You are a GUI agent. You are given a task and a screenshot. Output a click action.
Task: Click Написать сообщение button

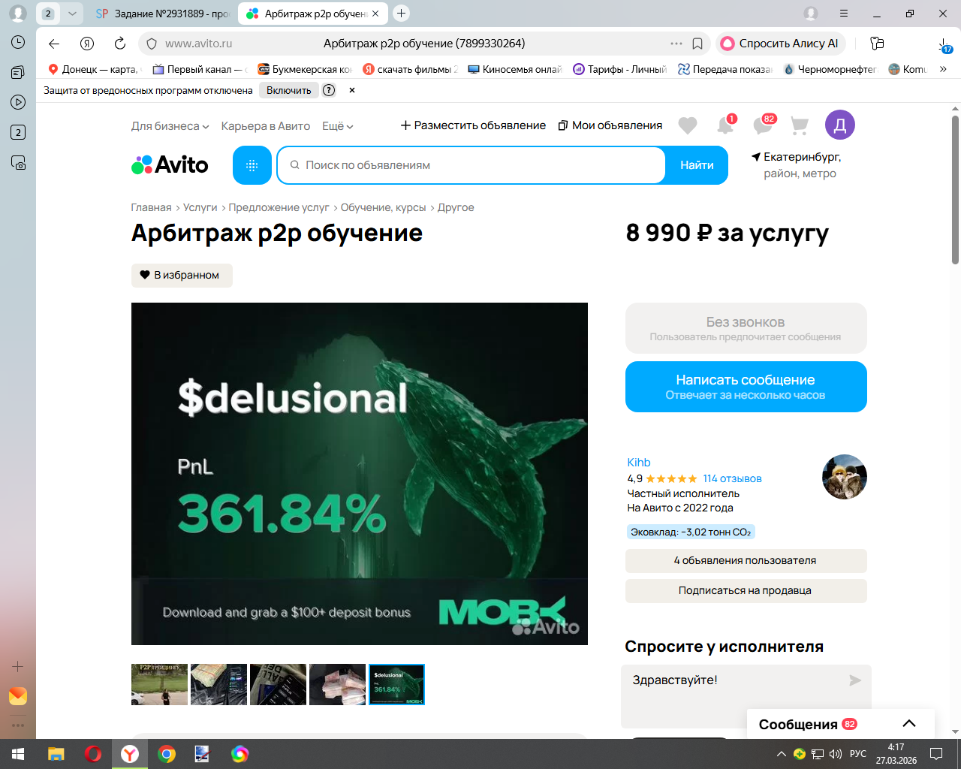(x=746, y=387)
